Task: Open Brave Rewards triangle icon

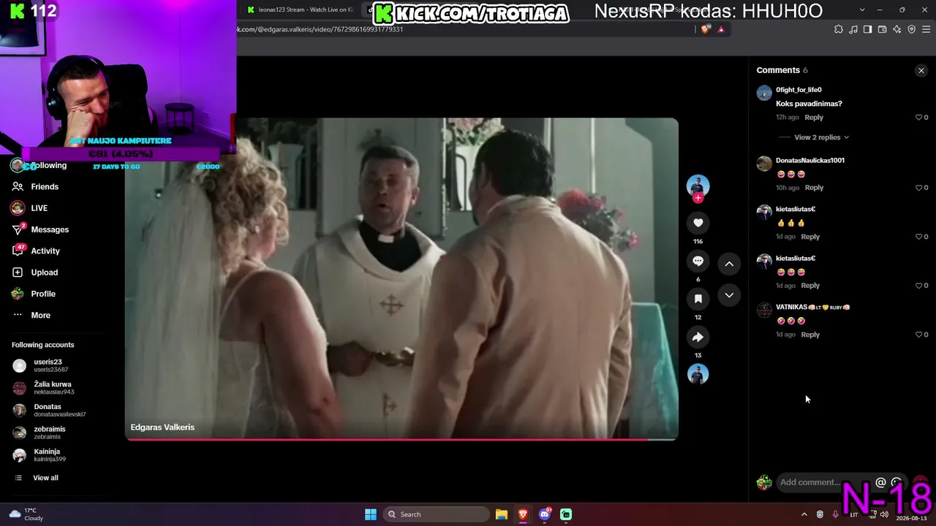Action: coord(721,29)
